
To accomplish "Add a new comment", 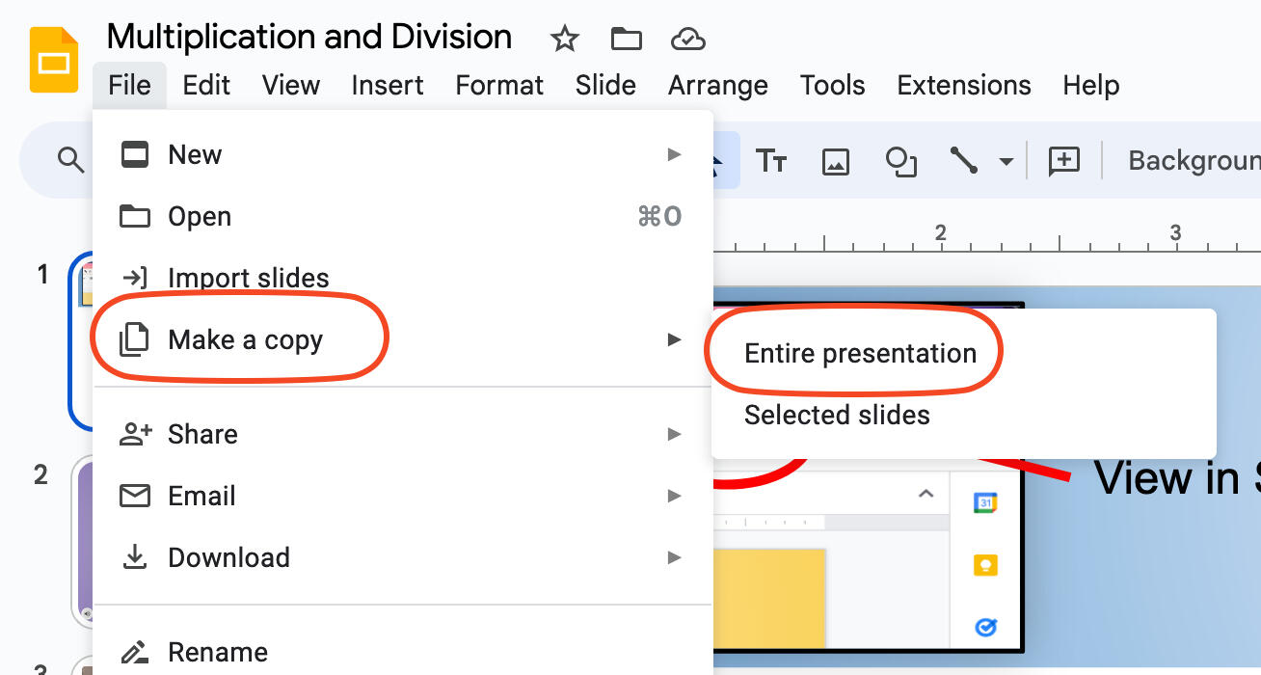I will 1063,160.
